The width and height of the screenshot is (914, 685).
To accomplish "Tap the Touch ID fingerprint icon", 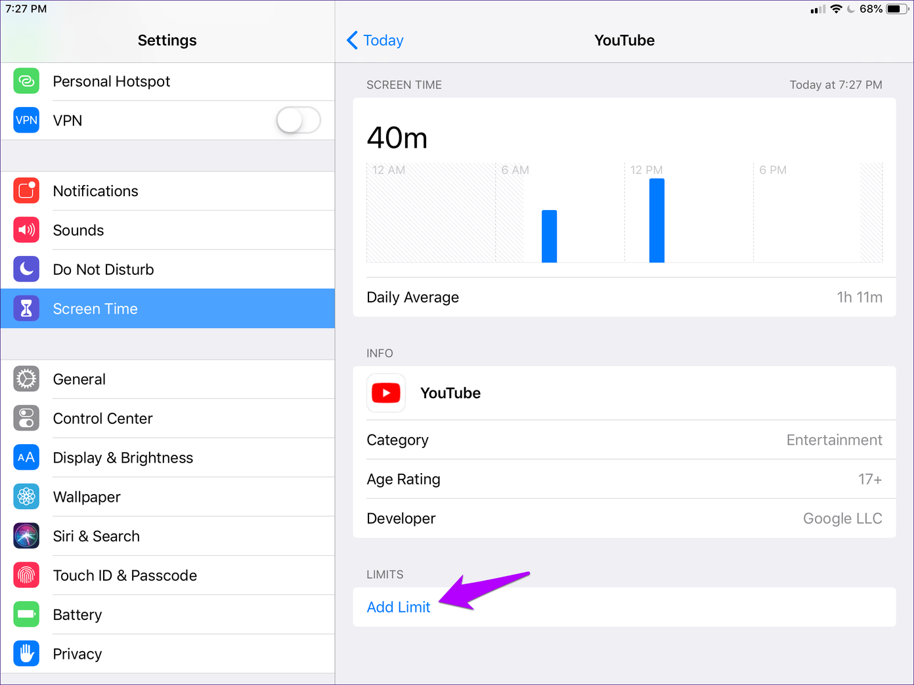I will point(26,575).
